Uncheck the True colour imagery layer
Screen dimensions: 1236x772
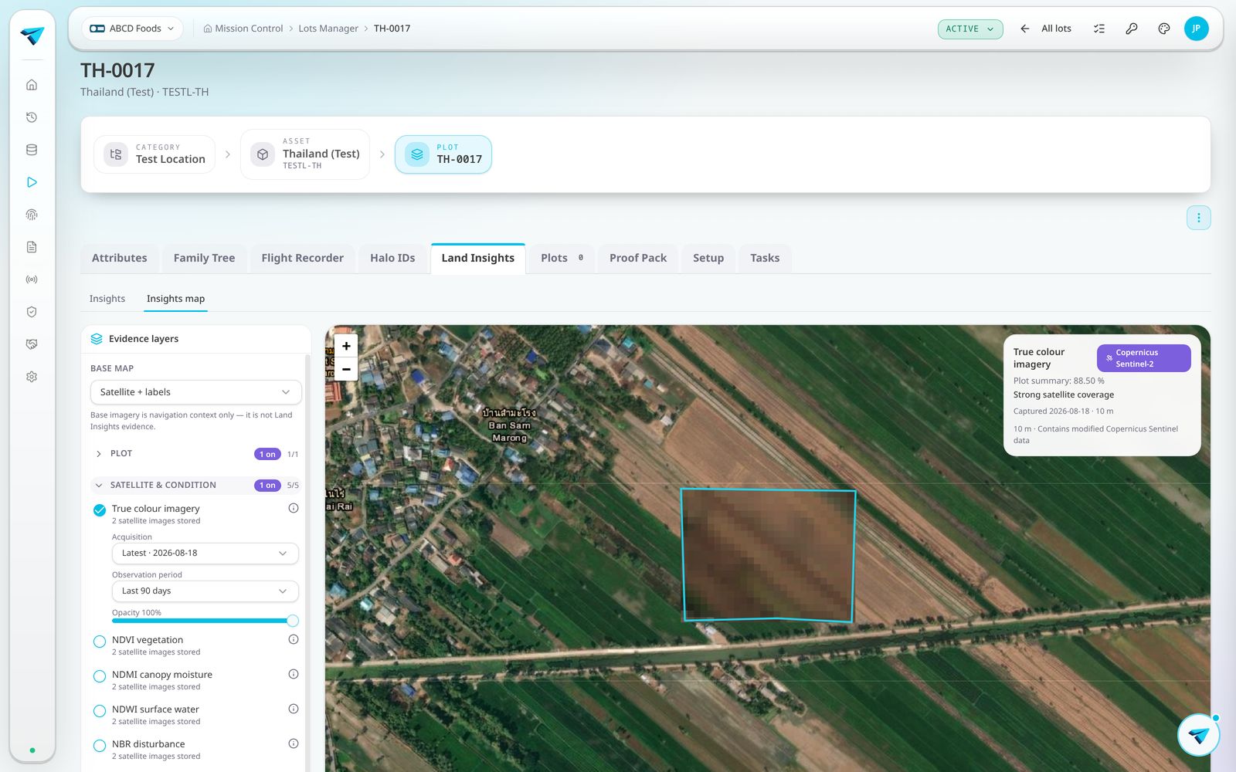click(x=100, y=510)
